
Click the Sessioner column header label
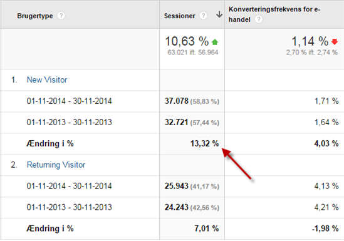pyautogui.click(x=179, y=16)
